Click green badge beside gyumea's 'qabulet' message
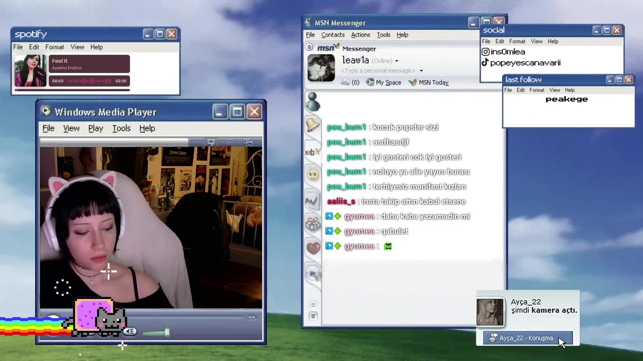 pyautogui.click(x=338, y=231)
